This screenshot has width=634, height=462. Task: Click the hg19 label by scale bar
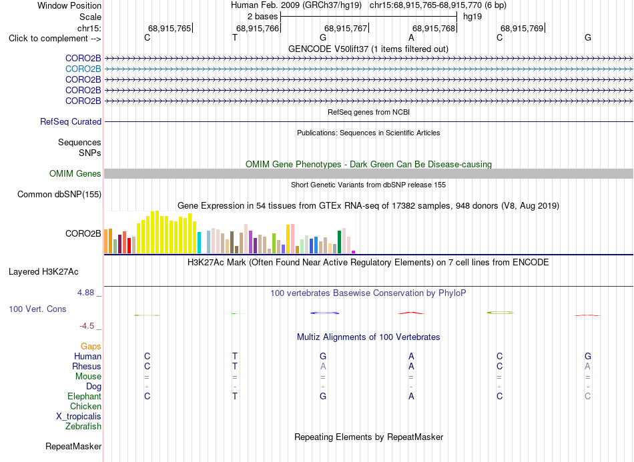click(x=472, y=17)
